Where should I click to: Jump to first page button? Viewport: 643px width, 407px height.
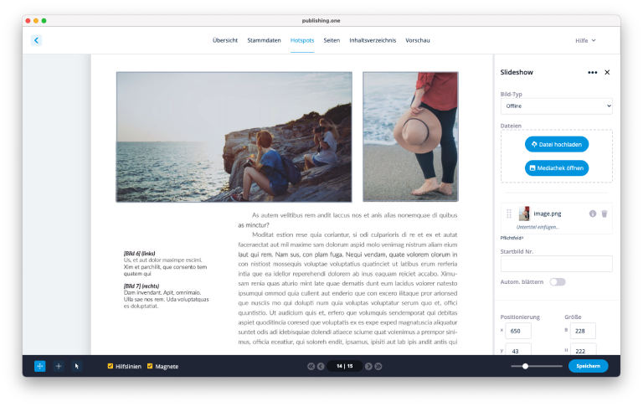(311, 366)
